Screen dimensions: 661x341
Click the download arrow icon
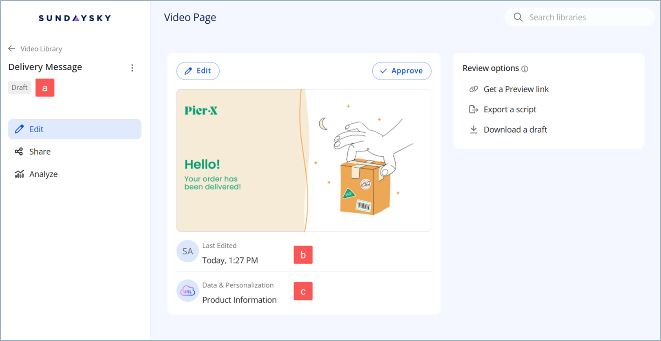click(474, 129)
